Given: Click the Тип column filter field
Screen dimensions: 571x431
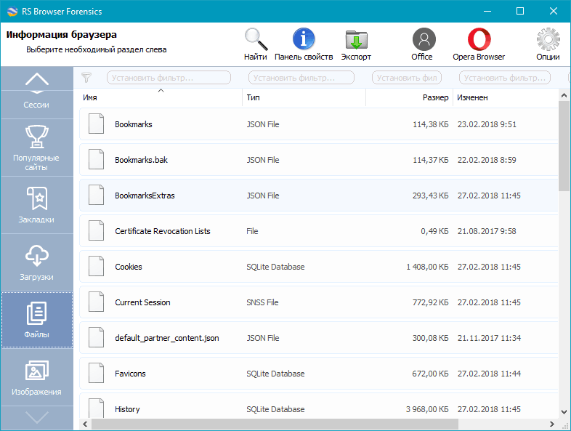Looking at the screenshot, I should 301,78.
